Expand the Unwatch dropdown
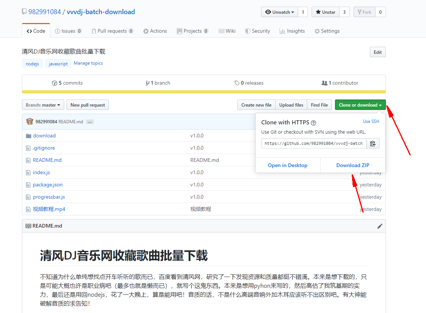The height and width of the screenshot is (313, 426). pos(280,12)
